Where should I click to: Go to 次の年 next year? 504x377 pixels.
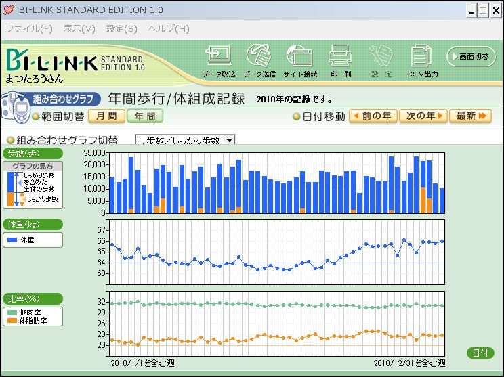423,116
